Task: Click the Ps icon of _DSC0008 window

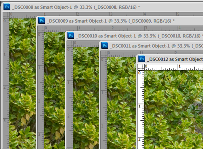Action: pyautogui.click(x=7, y=7)
